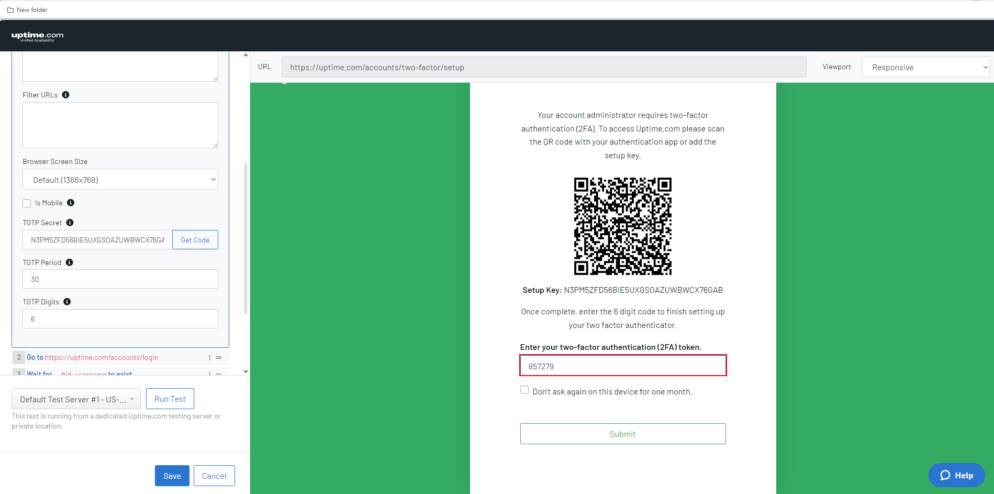Viewport: 994px width, 494px height.
Task: Click the steps panel scrollbar thumb
Action: pos(245,238)
